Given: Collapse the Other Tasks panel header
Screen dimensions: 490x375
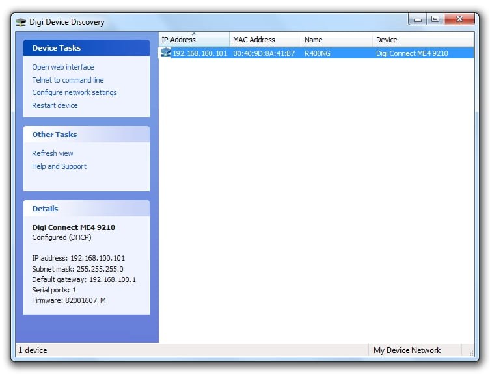Looking at the screenshot, I should click(87, 135).
